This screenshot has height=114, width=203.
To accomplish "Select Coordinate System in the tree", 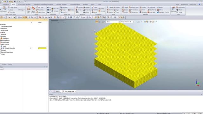I will (6, 27).
